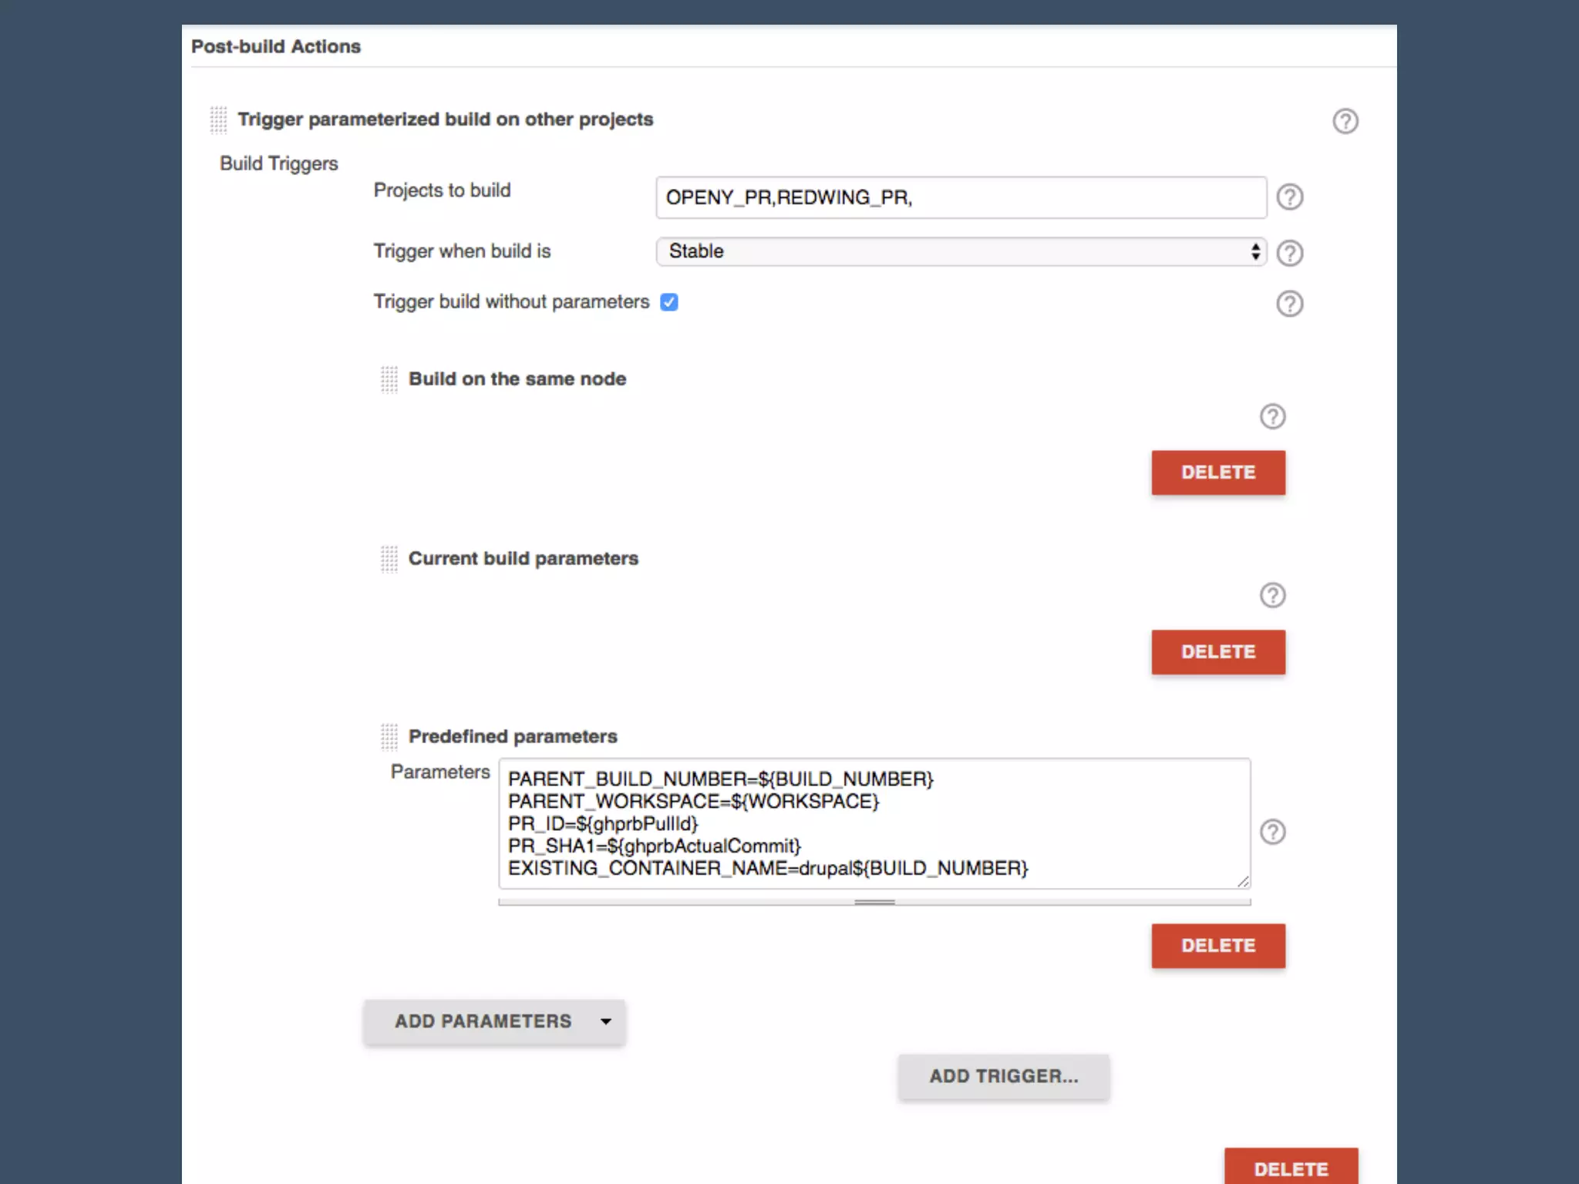
Task: Open help for Trigger build without parameters
Action: [x=1289, y=304]
